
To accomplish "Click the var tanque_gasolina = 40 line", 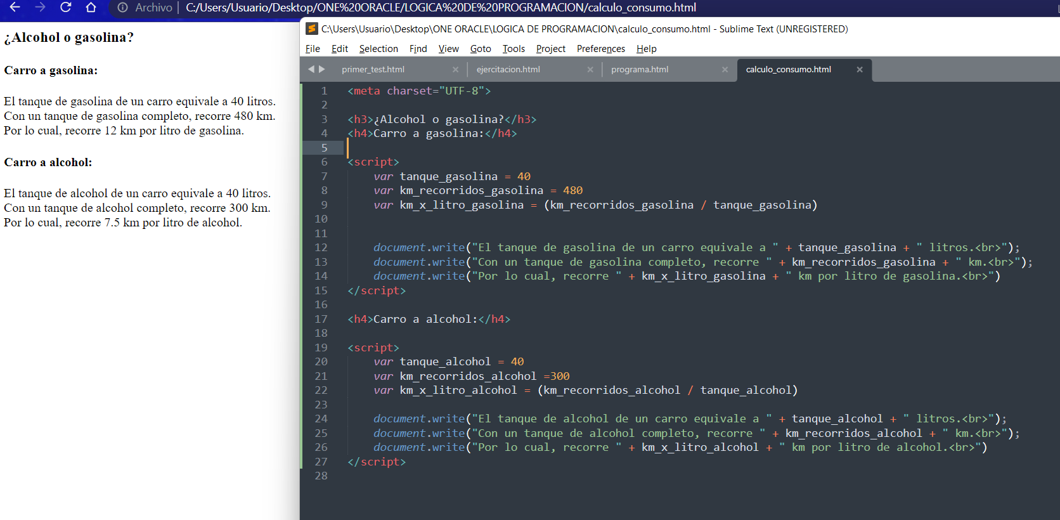I will click(x=452, y=176).
